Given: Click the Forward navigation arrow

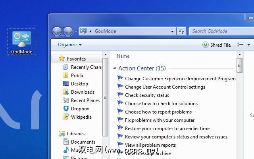Looking at the screenshot, I should click(x=68, y=31).
